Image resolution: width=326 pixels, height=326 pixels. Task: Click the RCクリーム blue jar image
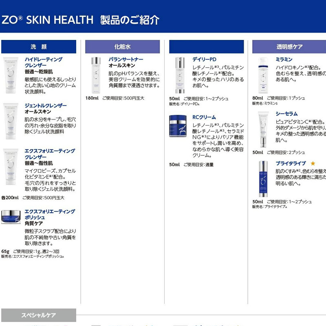click(178, 126)
